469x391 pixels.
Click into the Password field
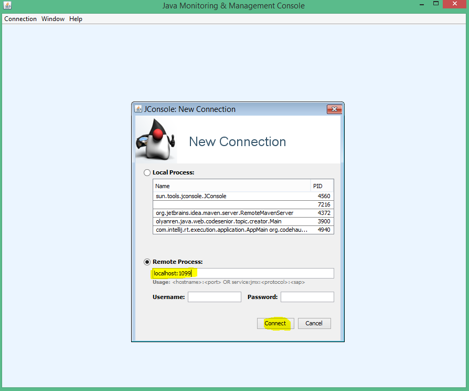(307, 297)
